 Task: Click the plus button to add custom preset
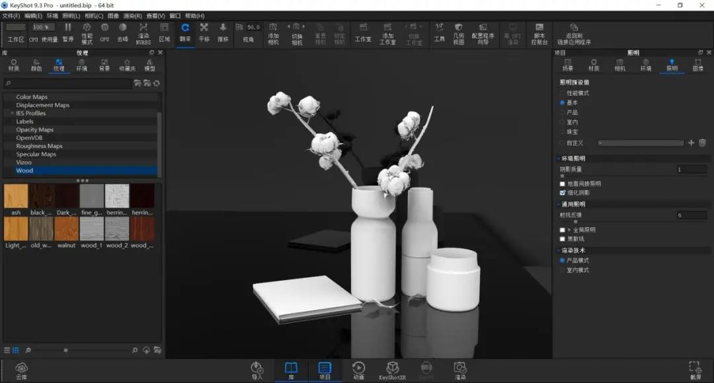click(691, 143)
